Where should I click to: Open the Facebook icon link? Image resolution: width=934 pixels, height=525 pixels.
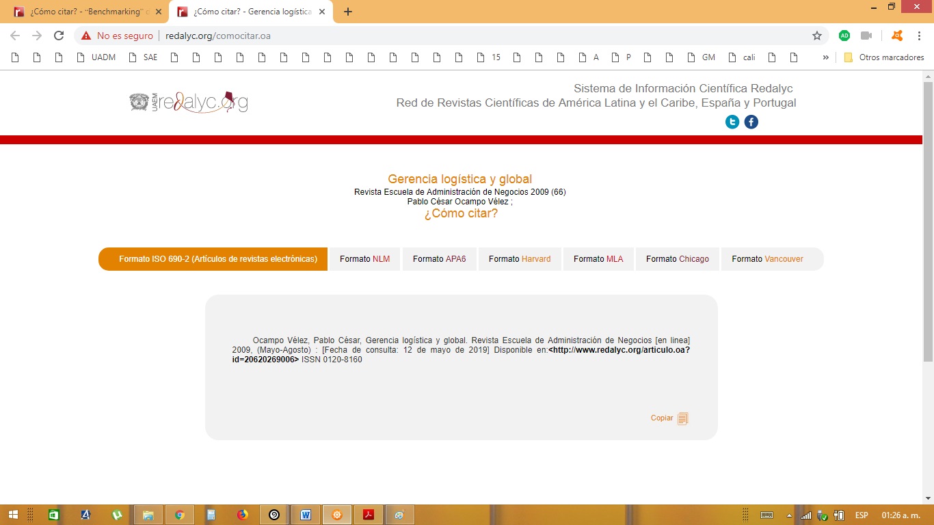(x=751, y=122)
